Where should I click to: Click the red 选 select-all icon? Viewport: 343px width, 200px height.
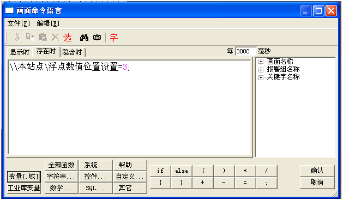pos(68,38)
